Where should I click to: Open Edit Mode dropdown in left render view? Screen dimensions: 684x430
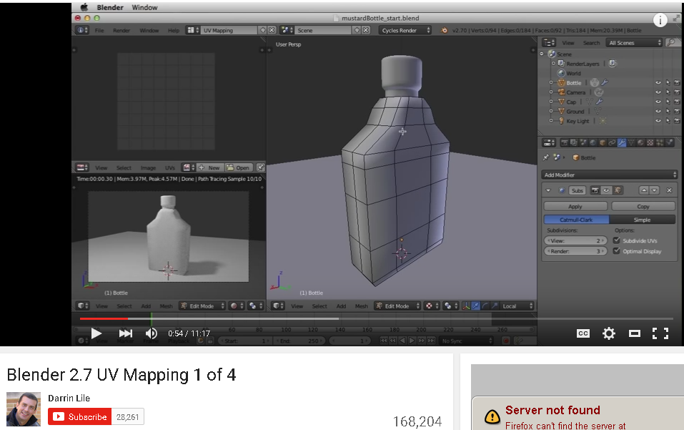click(x=202, y=306)
